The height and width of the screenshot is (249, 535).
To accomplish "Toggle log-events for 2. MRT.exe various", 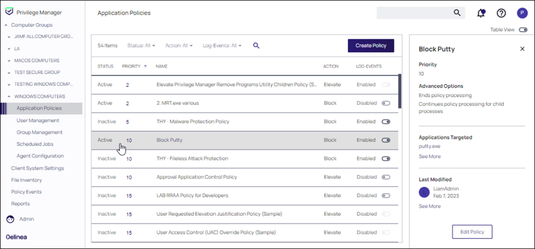I will pos(386,103).
